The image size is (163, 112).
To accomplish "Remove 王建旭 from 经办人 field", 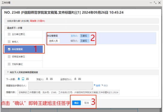I will [88, 41].
